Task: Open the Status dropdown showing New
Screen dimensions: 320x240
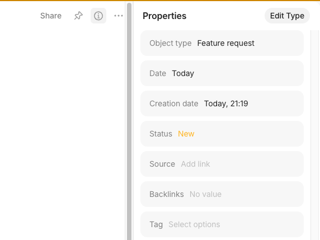Action: (222, 134)
